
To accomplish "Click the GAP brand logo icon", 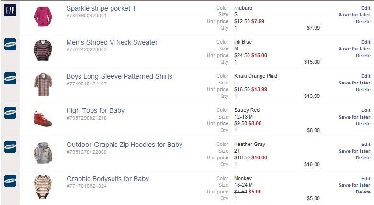I will pos(10,10).
